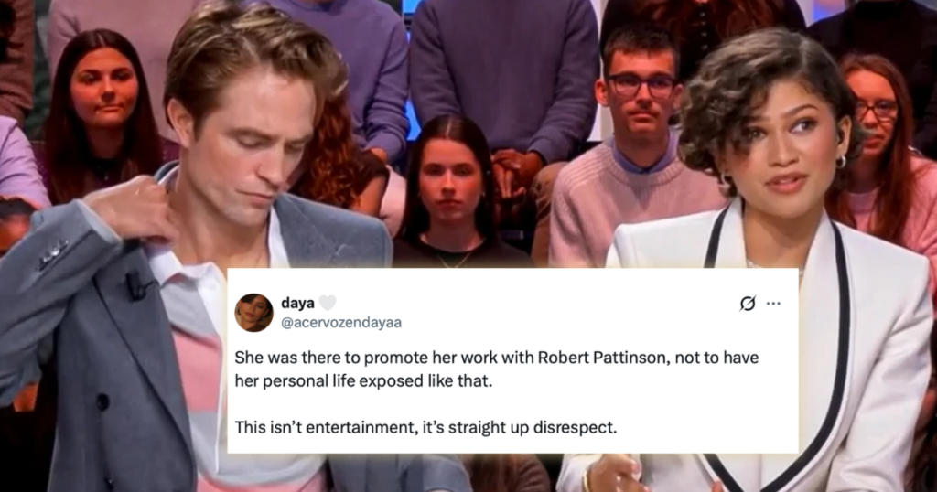937x492 pixels.
Task: Click the sleeve buttons on gray blazer
Action: point(54,253)
